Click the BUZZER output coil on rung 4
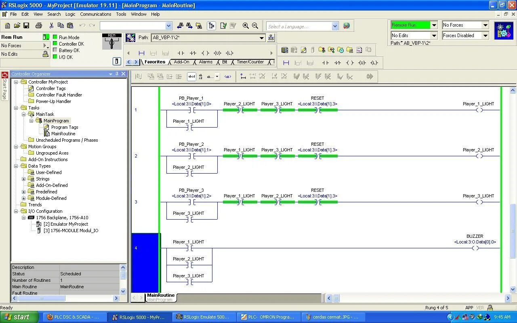Image resolution: width=517 pixels, height=323 pixels. pyautogui.click(x=475, y=248)
